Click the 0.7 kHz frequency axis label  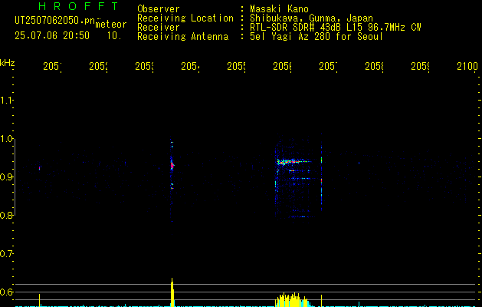click(6, 254)
